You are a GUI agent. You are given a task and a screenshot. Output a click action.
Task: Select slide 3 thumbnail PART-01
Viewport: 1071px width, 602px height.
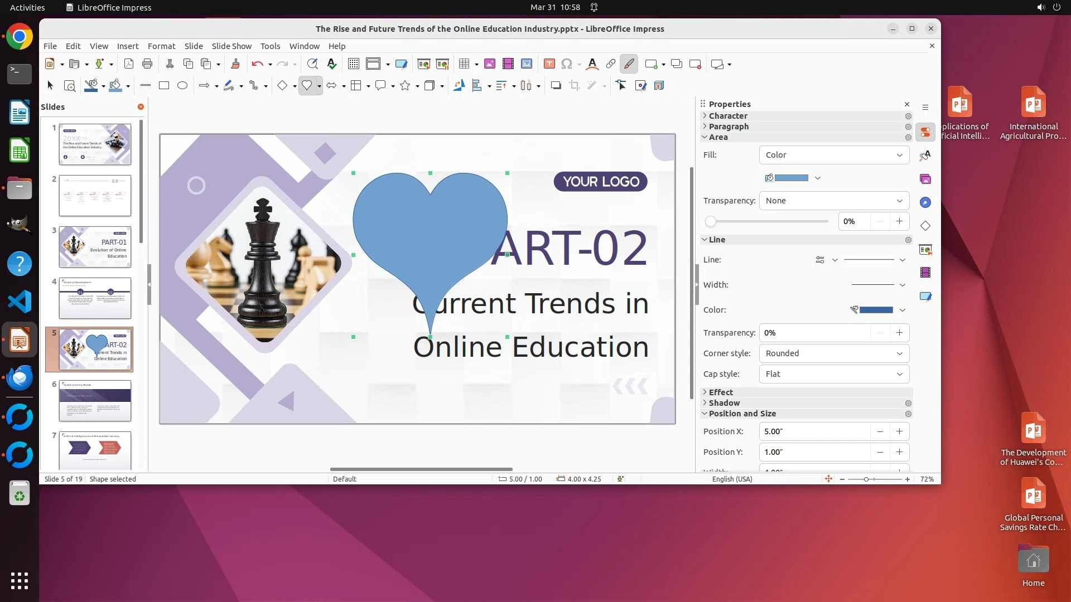(x=95, y=247)
